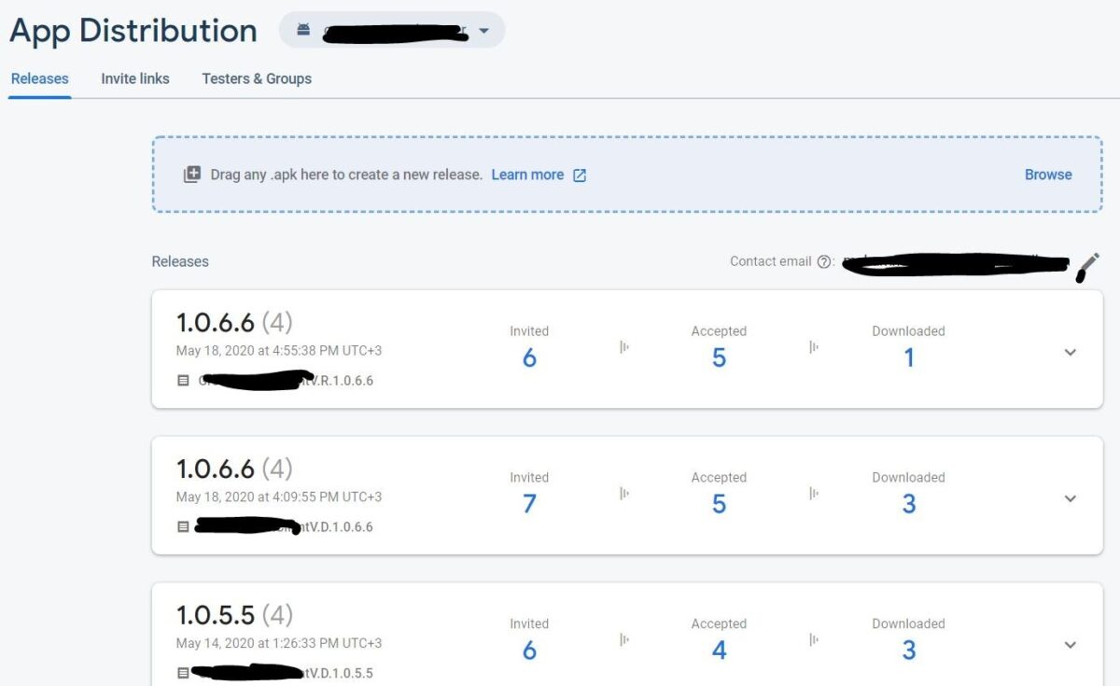
Task: Click the external-link icon next to Learn more
Action: pyautogui.click(x=579, y=175)
